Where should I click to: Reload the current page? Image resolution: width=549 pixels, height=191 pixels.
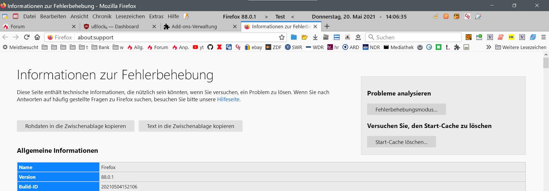point(27,37)
